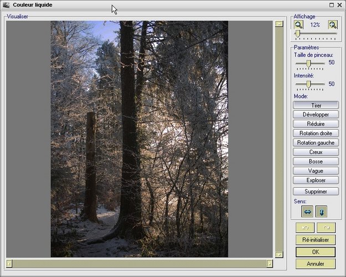Click the zoom in magnifier icon
The image size is (346, 277).
[332, 25]
